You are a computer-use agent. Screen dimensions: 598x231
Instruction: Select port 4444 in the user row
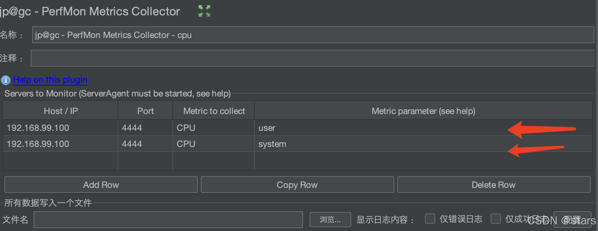tap(145, 128)
